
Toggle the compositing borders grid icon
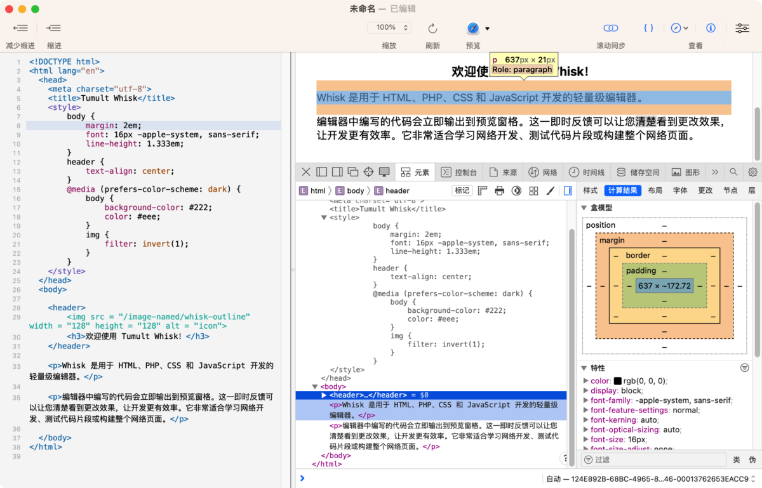(x=533, y=190)
